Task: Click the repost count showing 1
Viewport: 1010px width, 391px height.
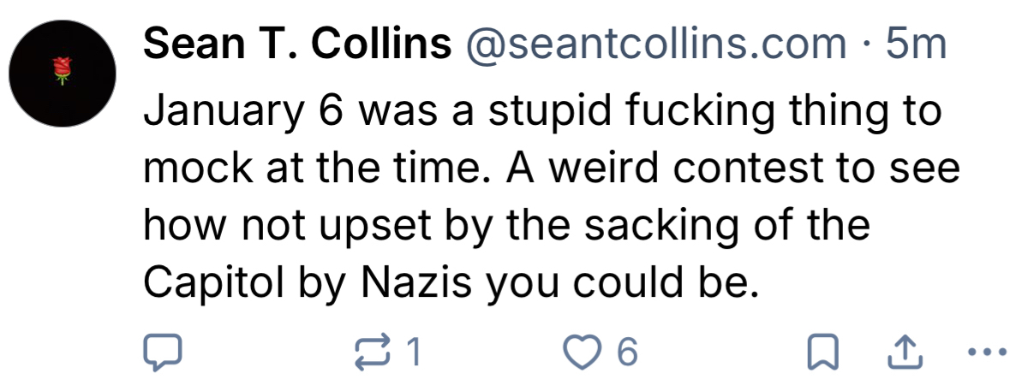Action: (x=413, y=353)
